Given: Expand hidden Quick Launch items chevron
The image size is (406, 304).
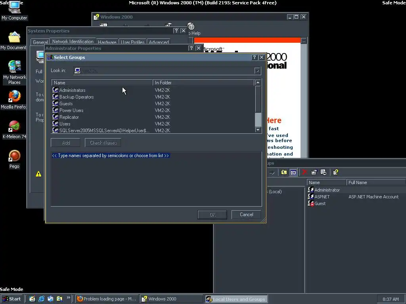Looking at the screenshot, I should click(68, 298).
